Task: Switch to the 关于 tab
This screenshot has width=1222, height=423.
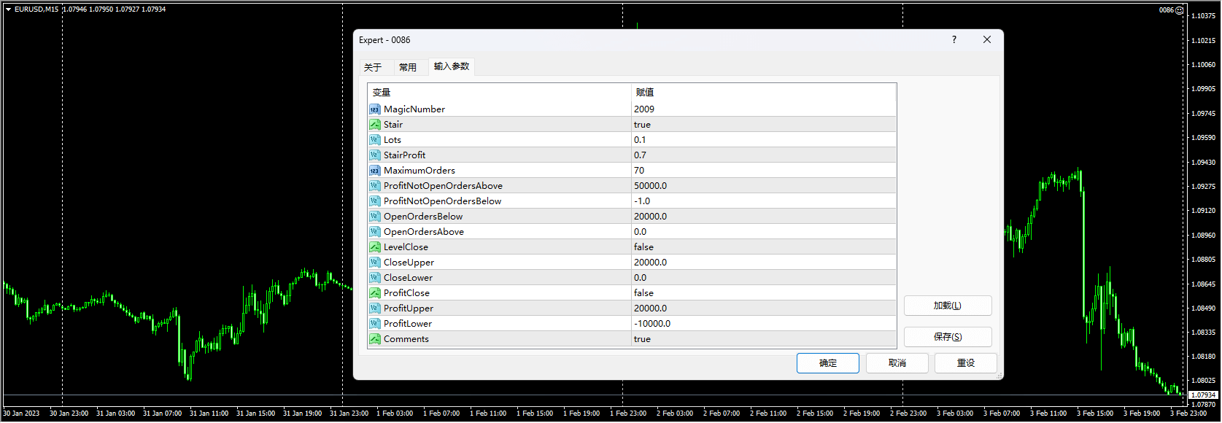Action: [373, 67]
